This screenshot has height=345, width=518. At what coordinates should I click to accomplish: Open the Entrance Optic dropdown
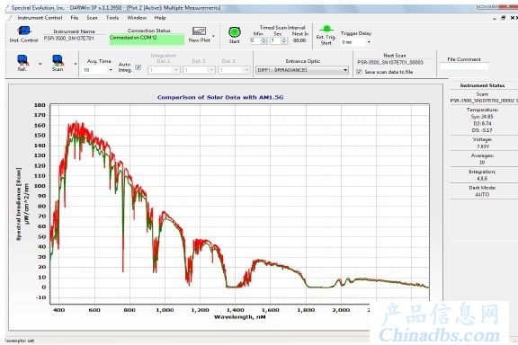pos(302,70)
